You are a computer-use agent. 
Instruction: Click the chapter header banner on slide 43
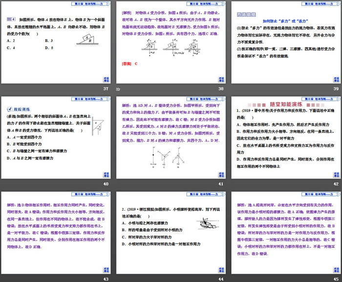[x=91, y=194]
